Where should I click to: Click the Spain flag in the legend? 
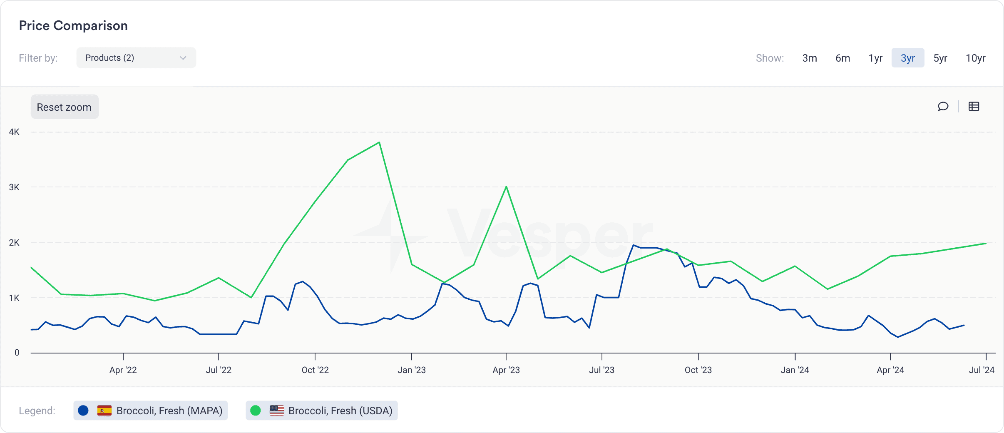click(104, 411)
